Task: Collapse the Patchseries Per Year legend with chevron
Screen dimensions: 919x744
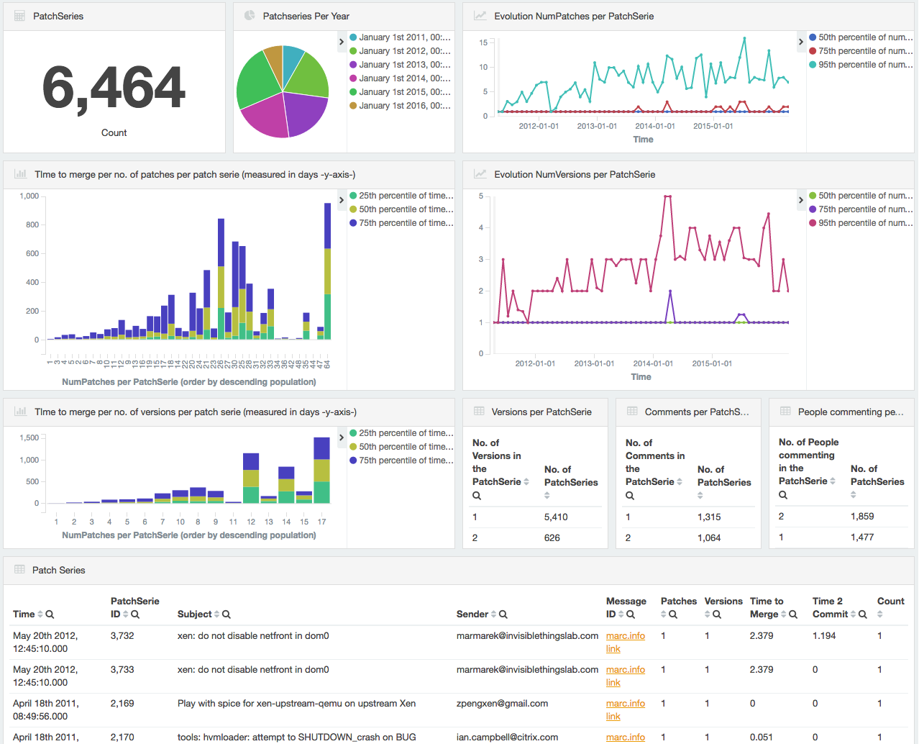Action: [342, 42]
